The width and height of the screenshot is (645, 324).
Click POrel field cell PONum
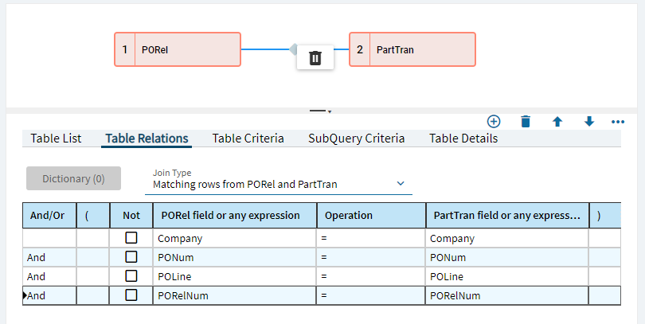point(234,257)
